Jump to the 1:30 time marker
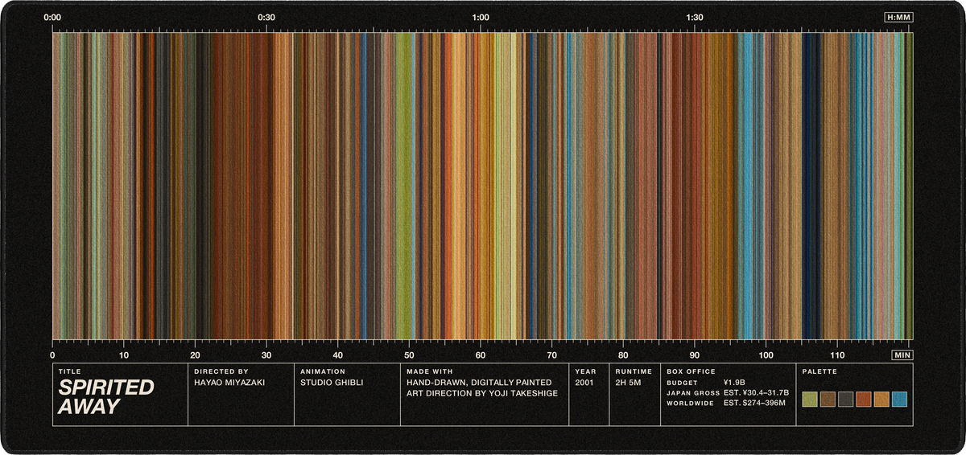 coord(695,17)
